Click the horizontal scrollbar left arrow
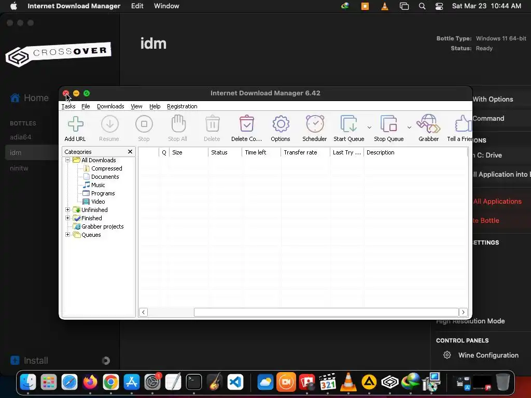This screenshot has width=531, height=398. pos(143,312)
